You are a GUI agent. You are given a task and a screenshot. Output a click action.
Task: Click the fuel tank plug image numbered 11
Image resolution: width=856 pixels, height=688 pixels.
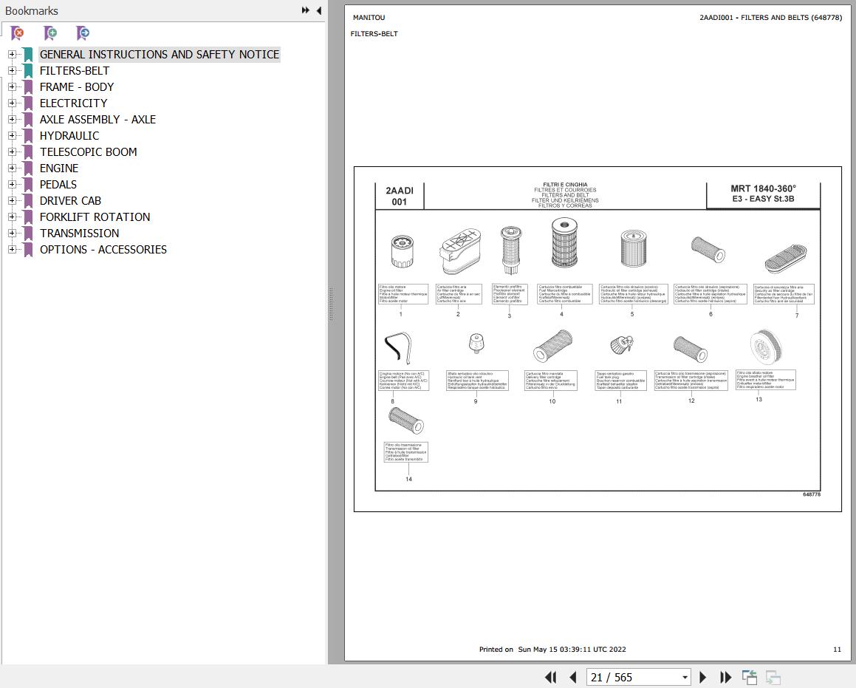click(622, 345)
